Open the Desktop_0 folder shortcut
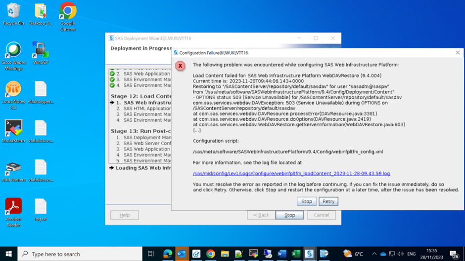The image size is (465, 261). pos(41,14)
